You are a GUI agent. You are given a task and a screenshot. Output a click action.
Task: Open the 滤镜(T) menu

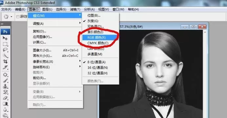coord(75,9)
